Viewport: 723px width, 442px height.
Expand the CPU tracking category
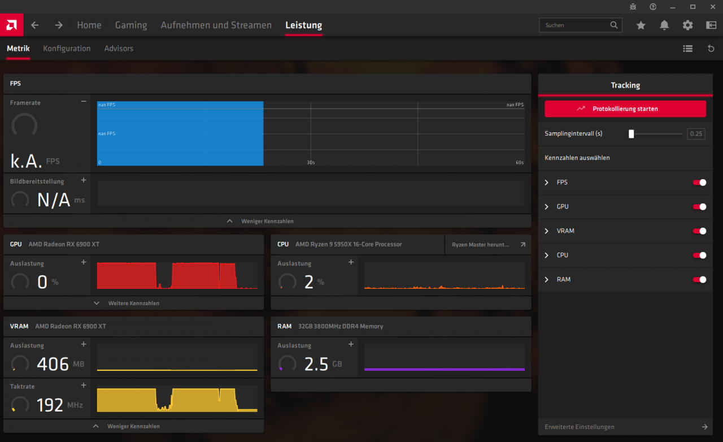click(547, 255)
